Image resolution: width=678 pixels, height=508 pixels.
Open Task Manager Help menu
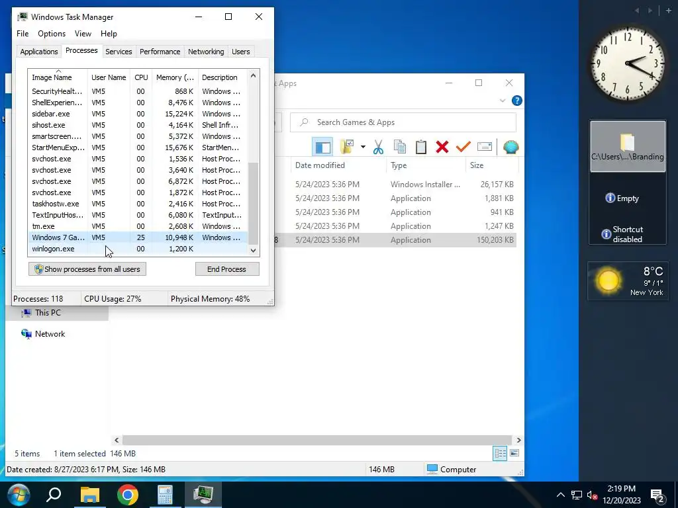pyautogui.click(x=109, y=34)
